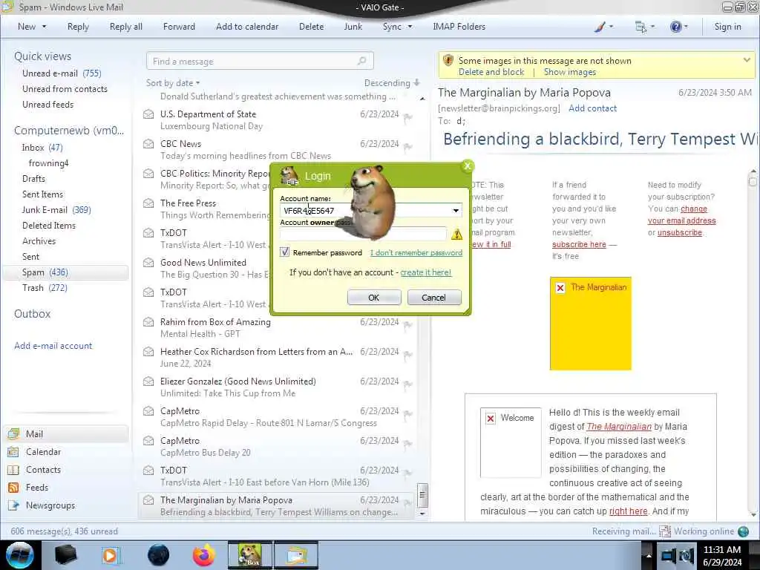
Task: Open the Inbox (47) folder
Action: pos(42,148)
